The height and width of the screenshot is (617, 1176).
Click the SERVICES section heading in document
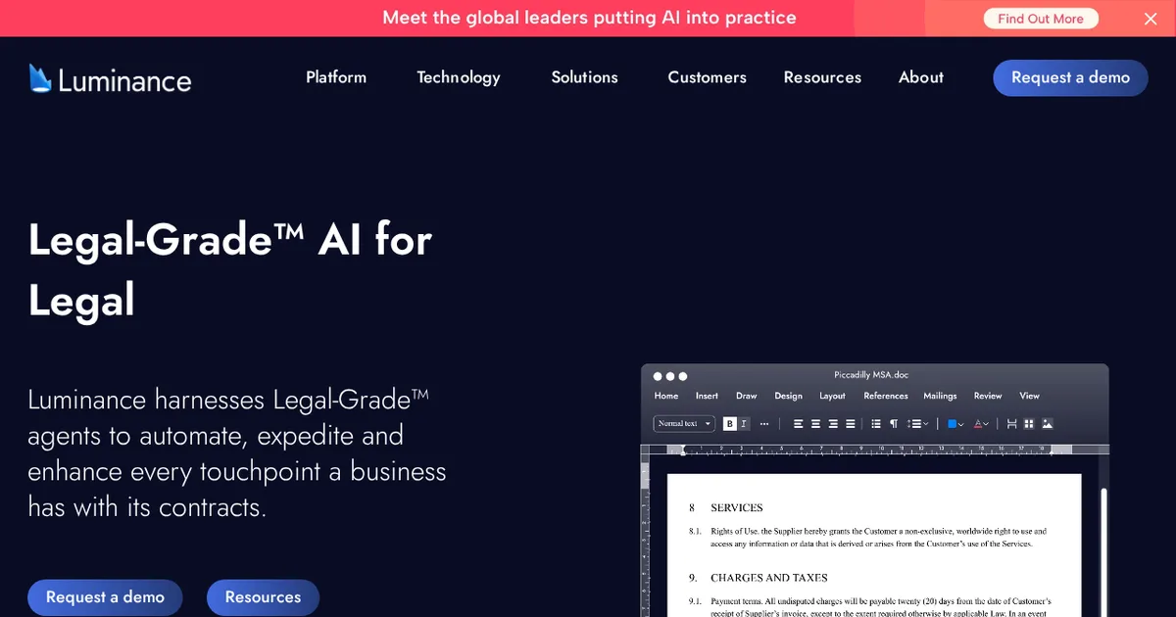click(x=737, y=507)
